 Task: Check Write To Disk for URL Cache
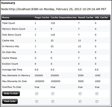[97, 94]
